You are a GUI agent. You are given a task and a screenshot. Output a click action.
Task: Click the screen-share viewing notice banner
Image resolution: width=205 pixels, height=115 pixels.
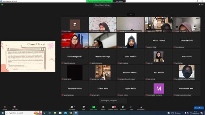click(x=99, y=1)
